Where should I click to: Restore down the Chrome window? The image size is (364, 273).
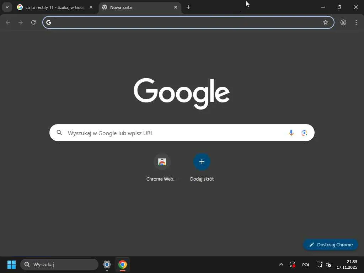click(x=339, y=7)
